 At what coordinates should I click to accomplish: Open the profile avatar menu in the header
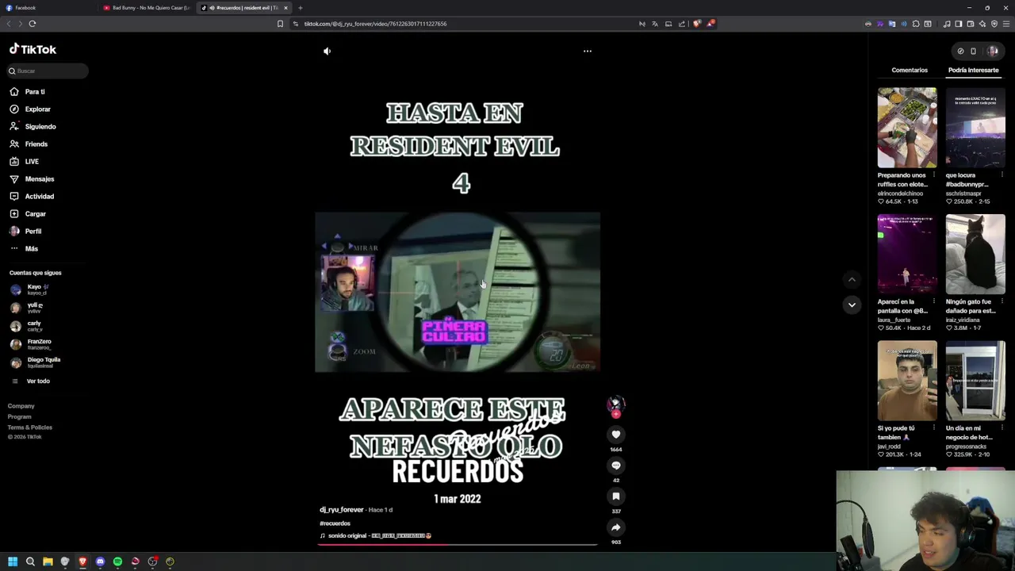[992, 51]
